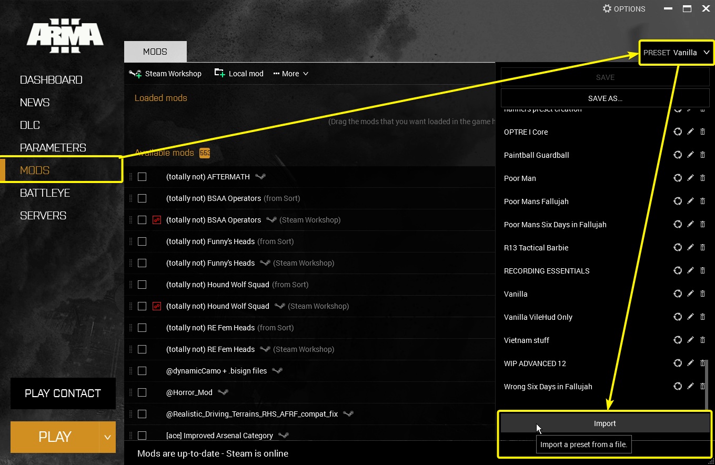Check the RE Fem Heads (Steam Workshop) box

coord(142,349)
